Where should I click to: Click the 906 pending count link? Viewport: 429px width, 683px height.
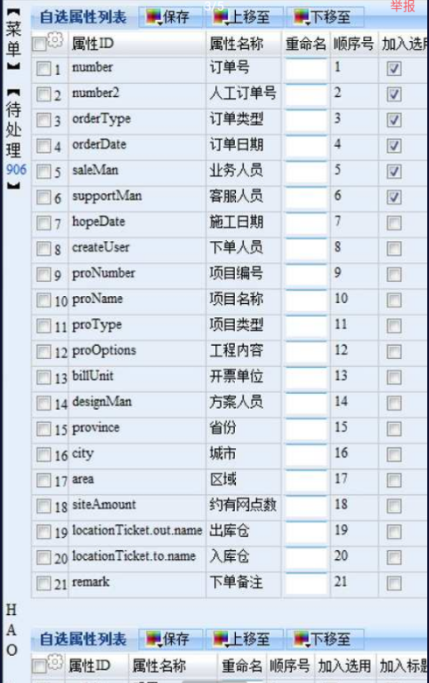tap(16, 169)
